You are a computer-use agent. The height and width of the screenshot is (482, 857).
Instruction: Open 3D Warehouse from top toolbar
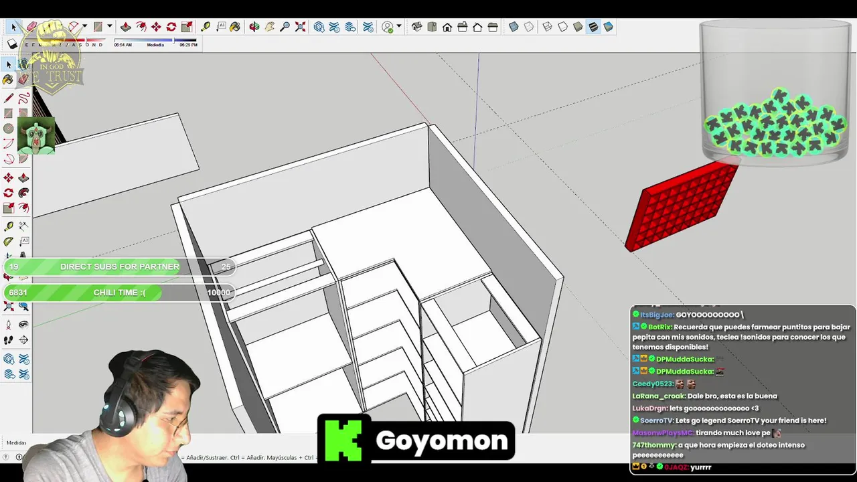click(319, 27)
